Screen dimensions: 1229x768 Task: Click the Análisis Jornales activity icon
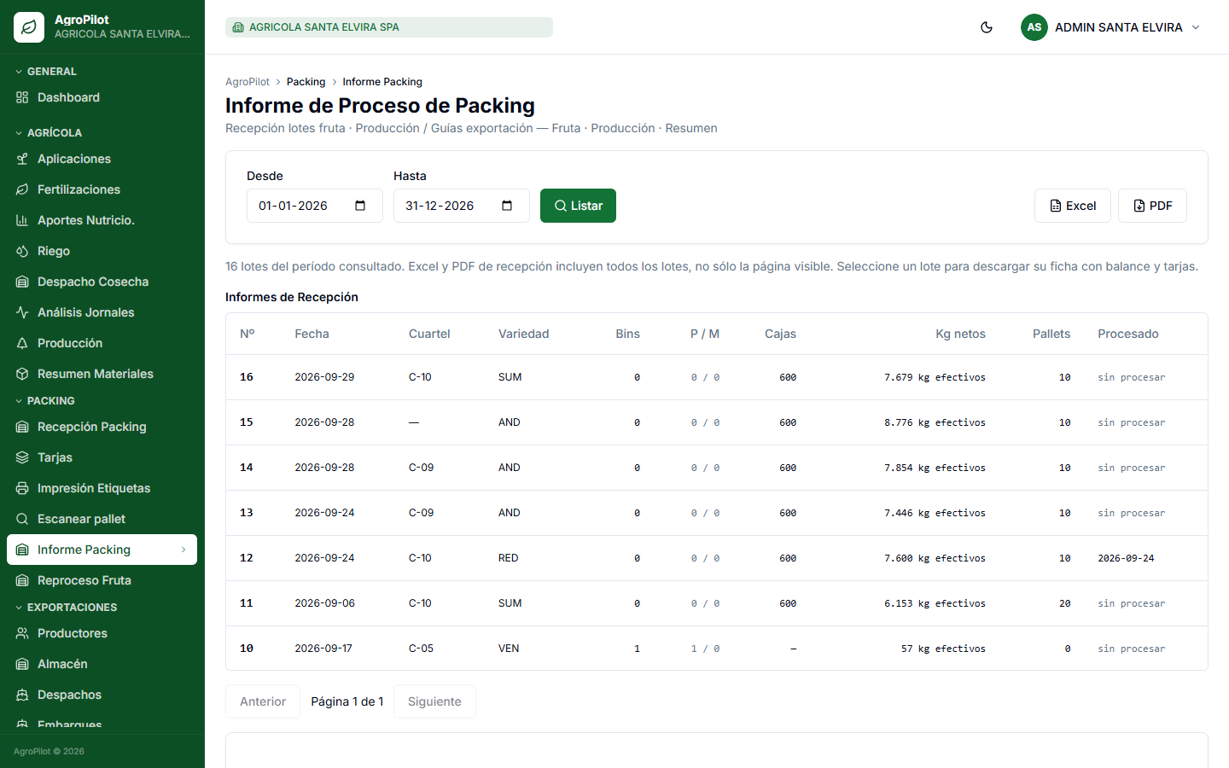(x=22, y=312)
